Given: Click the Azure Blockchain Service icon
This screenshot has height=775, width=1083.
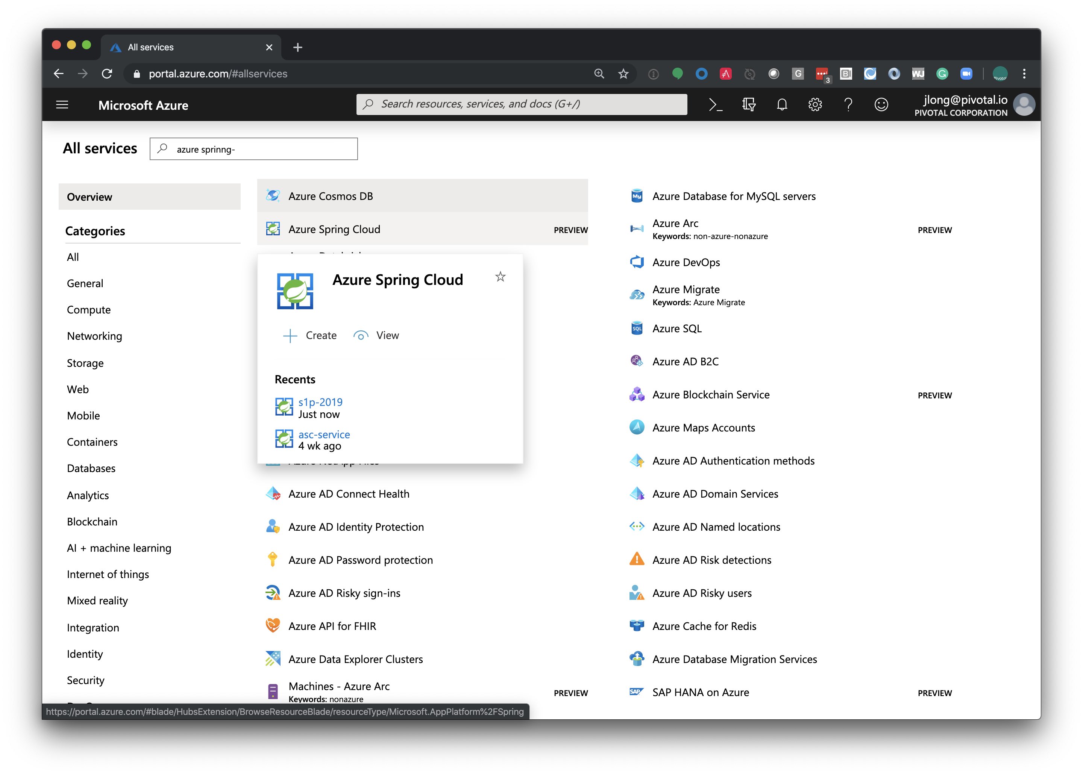Looking at the screenshot, I should point(637,394).
